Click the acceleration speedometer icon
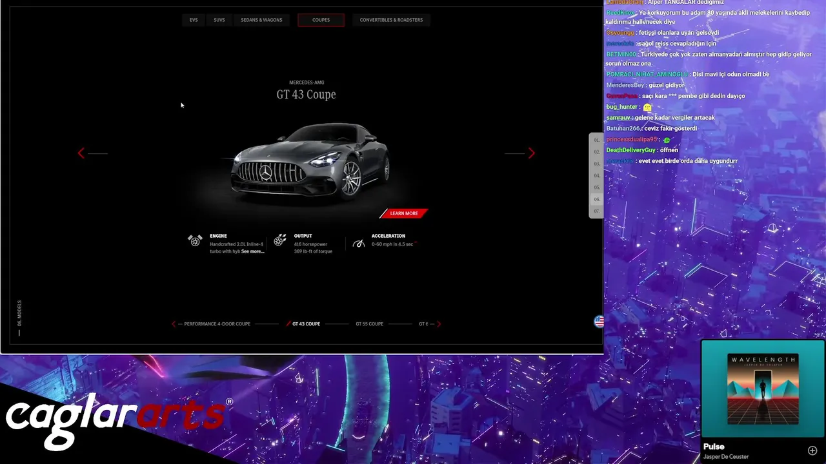Screen dimensions: 826x464 click(359, 243)
